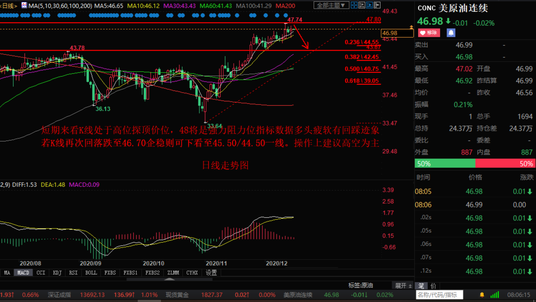Viewport: 536px width, 302px height.
Task: Switch trade list to 笔 view
Action: [x=421, y=286]
